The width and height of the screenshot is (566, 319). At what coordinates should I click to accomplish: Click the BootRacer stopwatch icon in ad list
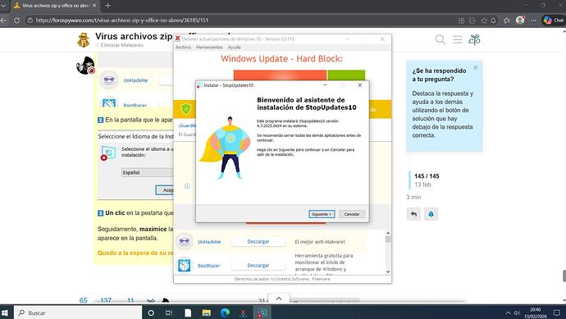tap(184, 265)
